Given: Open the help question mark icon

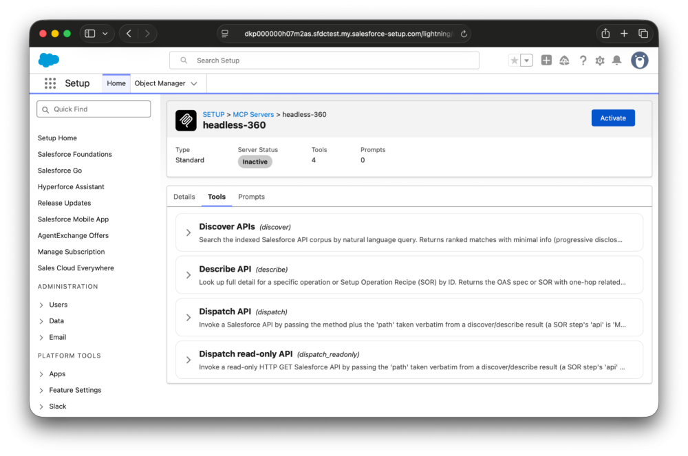Looking at the screenshot, I should click(x=583, y=61).
